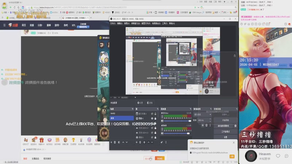This screenshot has width=292, height=164.
Task: Add a new scene in OBS scenes panel
Action: [111, 142]
